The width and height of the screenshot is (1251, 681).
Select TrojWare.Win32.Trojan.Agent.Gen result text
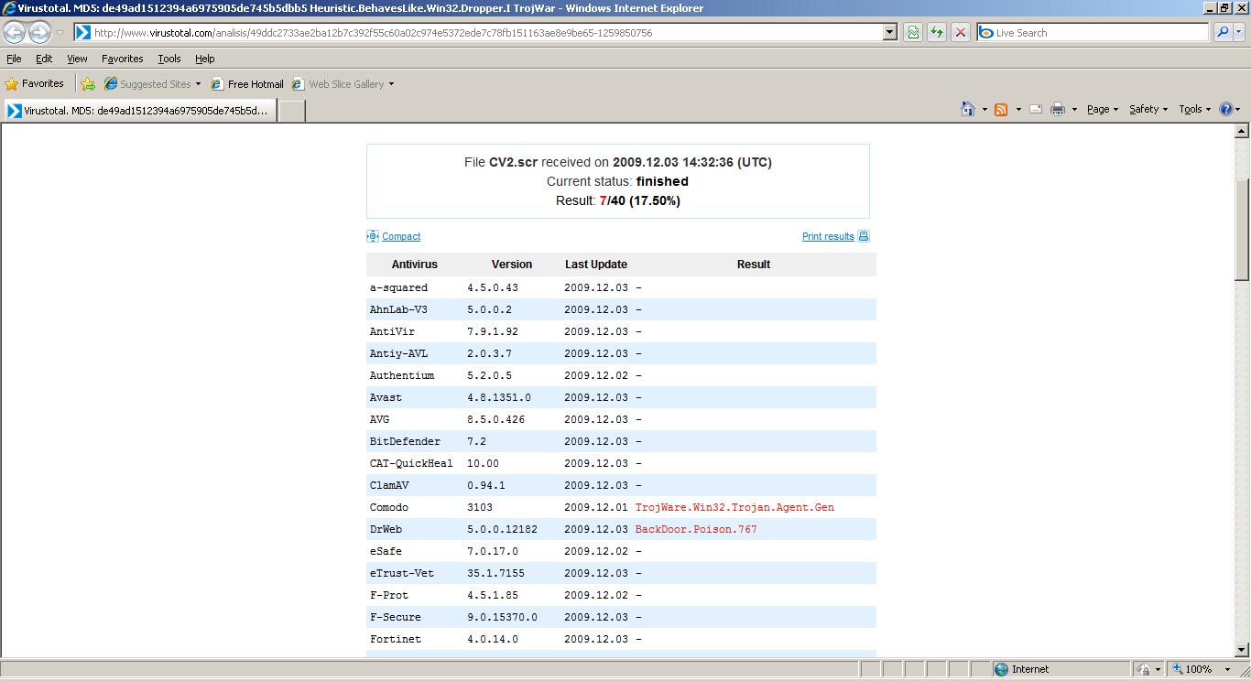(x=734, y=507)
